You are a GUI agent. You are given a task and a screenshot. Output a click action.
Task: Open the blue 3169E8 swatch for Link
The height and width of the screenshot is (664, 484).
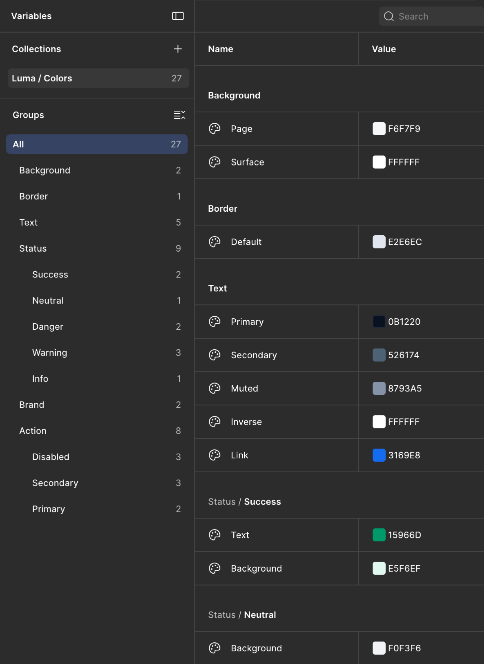coord(379,455)
